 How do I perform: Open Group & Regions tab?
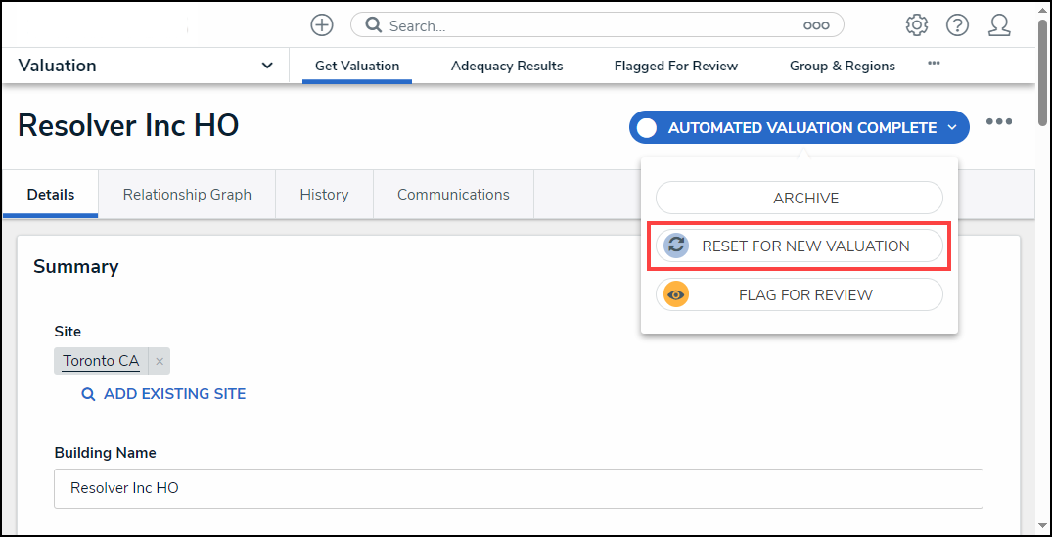coord(842,66)
